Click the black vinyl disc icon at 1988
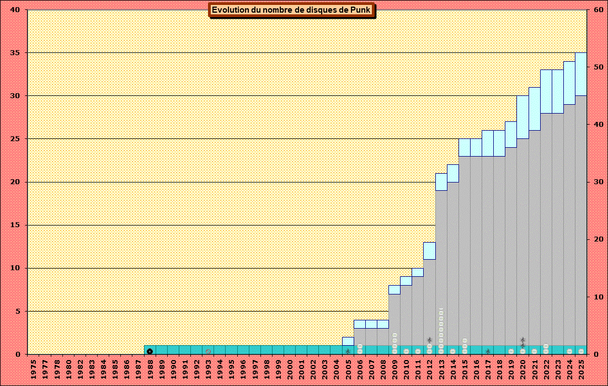 tap(150, 351)
